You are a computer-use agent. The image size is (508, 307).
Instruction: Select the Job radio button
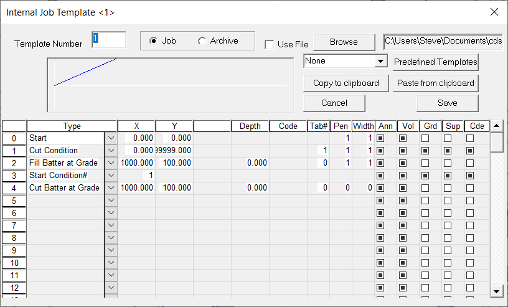point(153,41)
